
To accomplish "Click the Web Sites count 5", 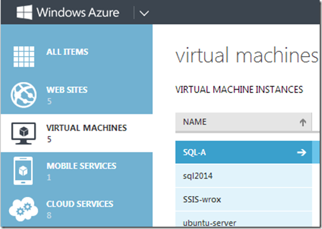I will click(49, 101).
